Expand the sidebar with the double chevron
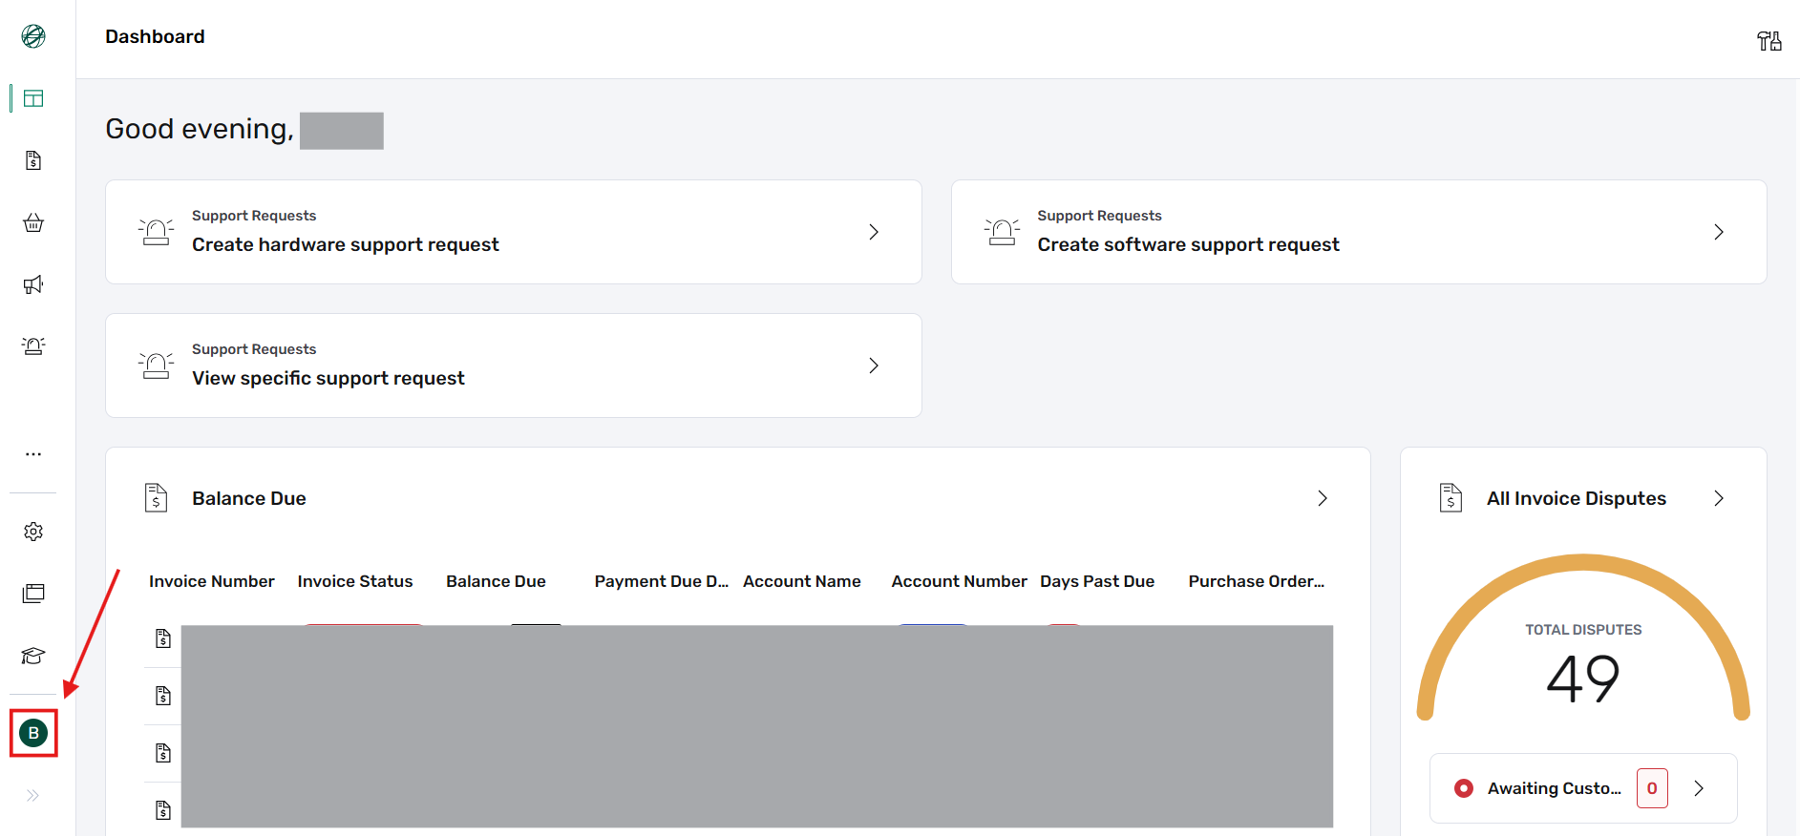The image size is (1800, 836). pyautogui.click(x=33, y=795)
